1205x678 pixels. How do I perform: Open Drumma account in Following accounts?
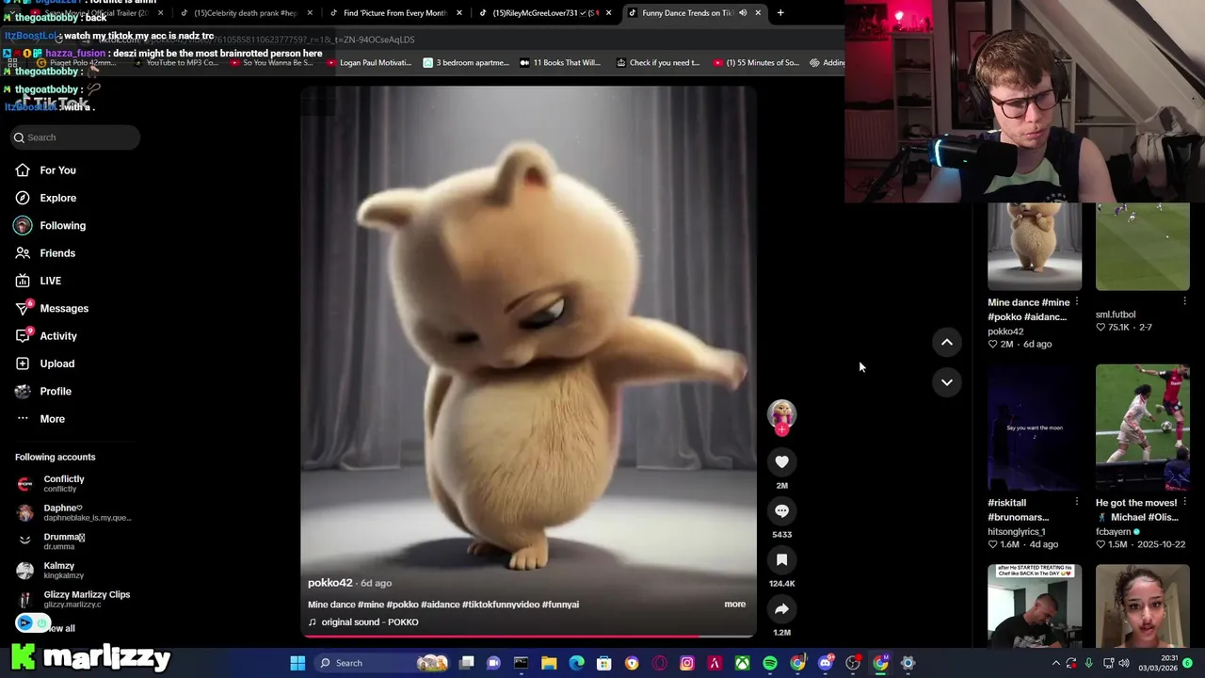[x=63, y=541]
